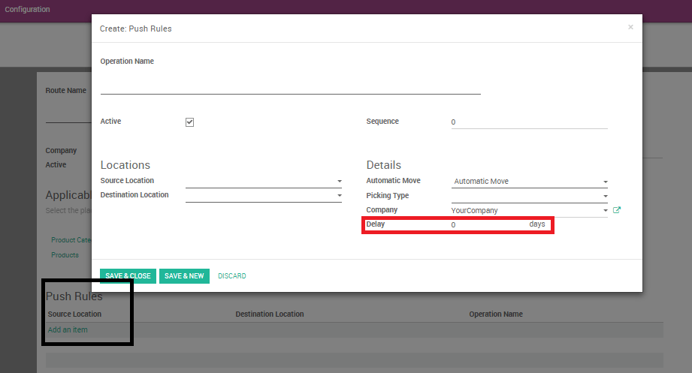692x373 pixels.
Task: Sort by Destination Location column header
Action: tap(270, 314)
